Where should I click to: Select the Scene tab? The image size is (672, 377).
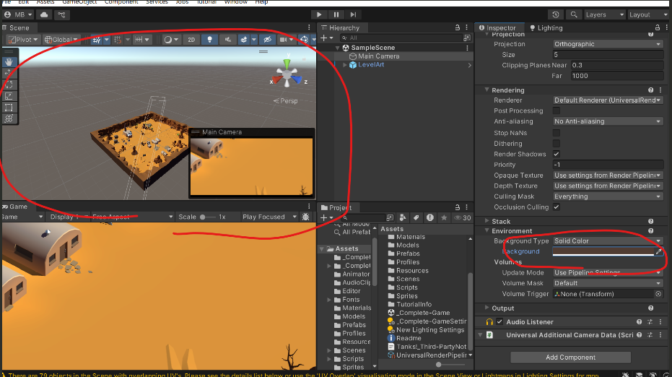coord(16,28)
